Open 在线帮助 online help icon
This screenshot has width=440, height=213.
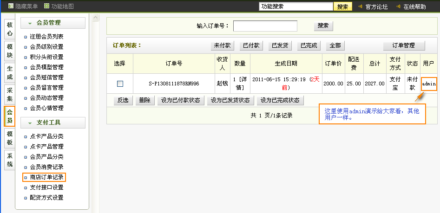coord(397,6)
